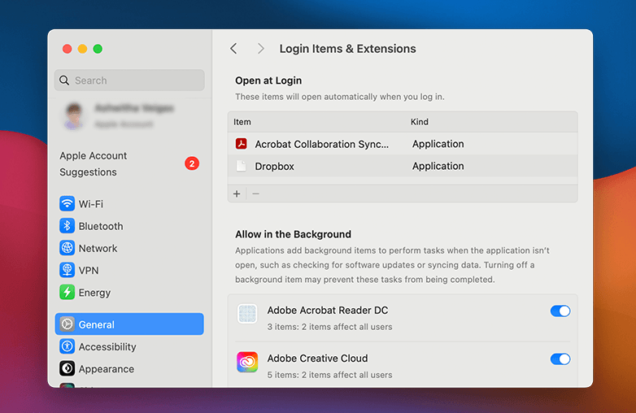Go forward with the right chevron

pyautogui.click(x=261, y=49)
